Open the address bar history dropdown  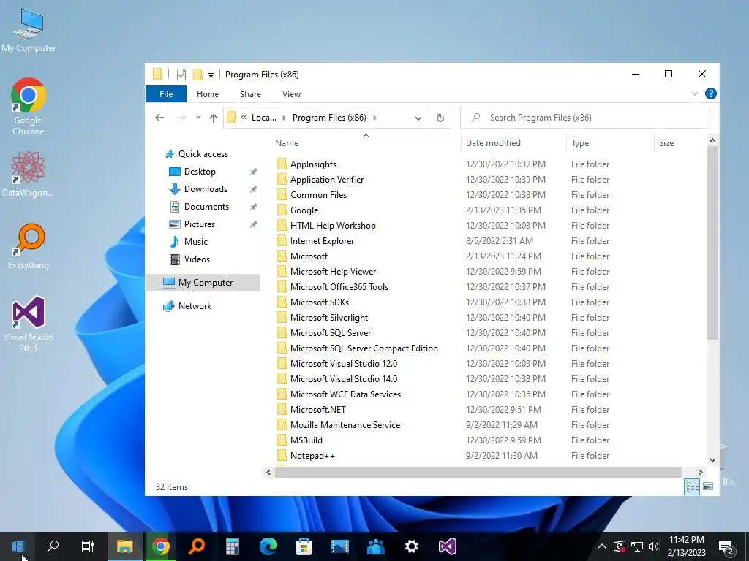418,118
